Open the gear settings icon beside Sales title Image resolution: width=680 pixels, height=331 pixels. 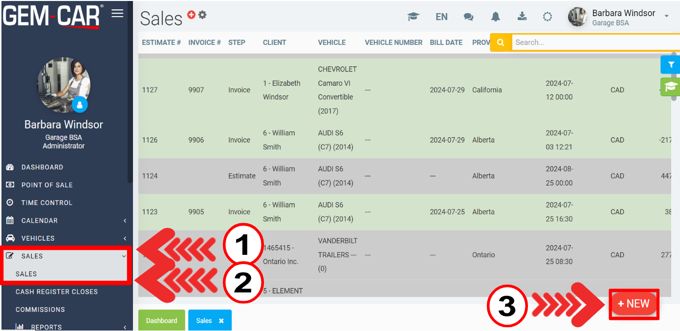point(202,15)
